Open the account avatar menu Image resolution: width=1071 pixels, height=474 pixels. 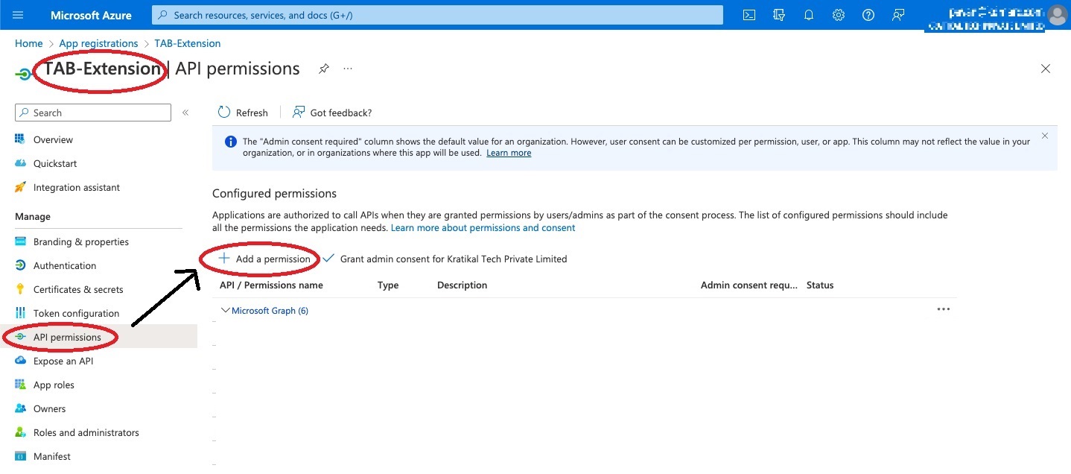point(1057,15)
